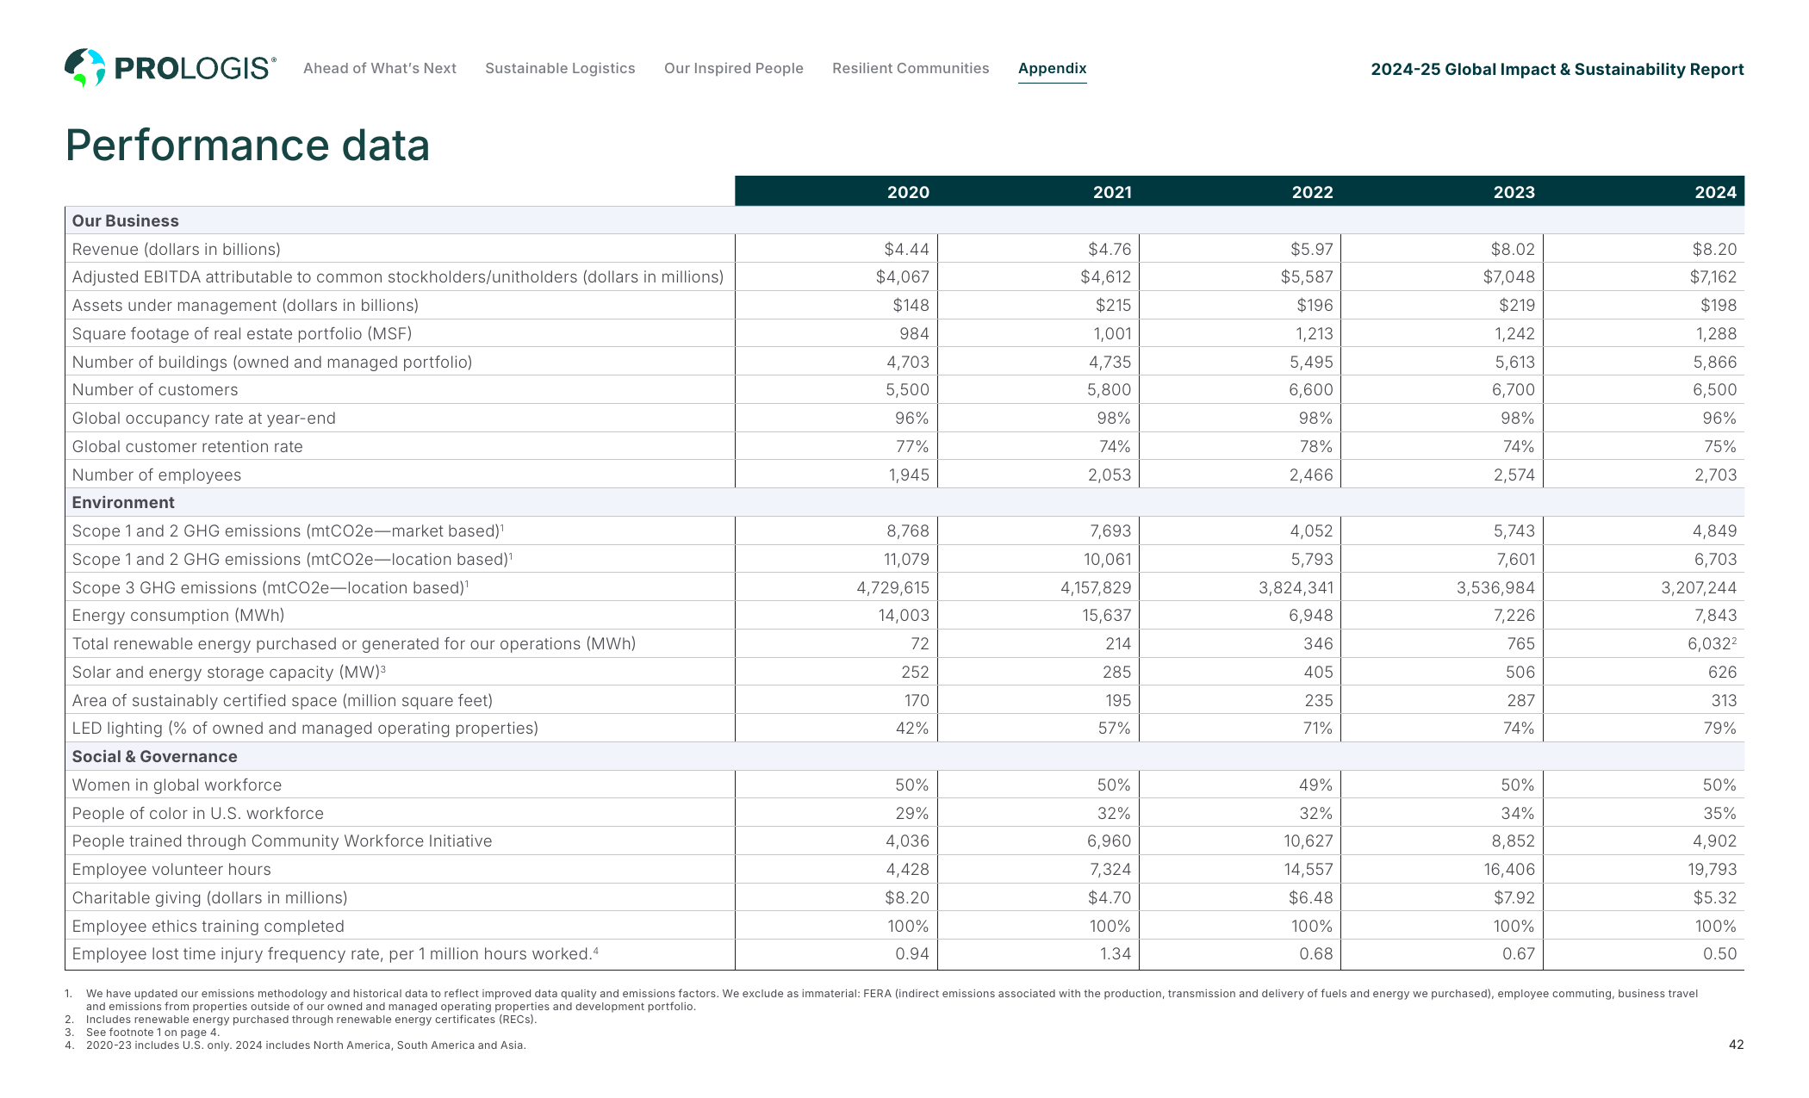Screen dimensions: 1809x1098
Task: Click the Social & Governance section header
Action: (x=155, y=756)
